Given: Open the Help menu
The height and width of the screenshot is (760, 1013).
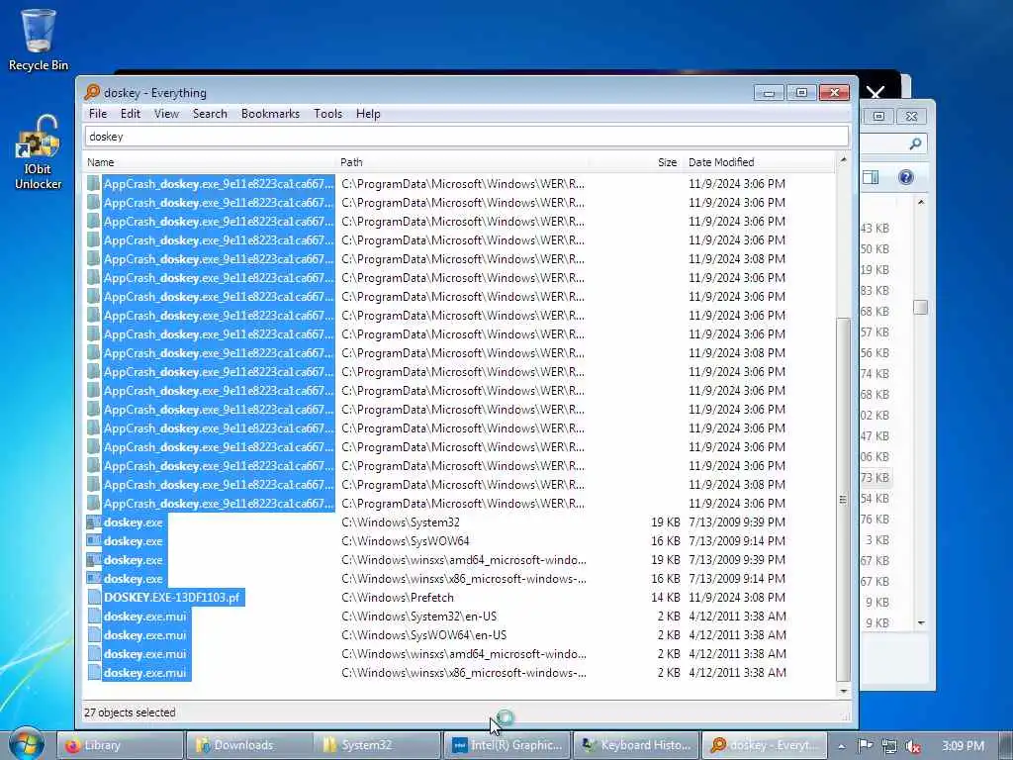Looking at the screenshot, I should (x=368, y=114).
